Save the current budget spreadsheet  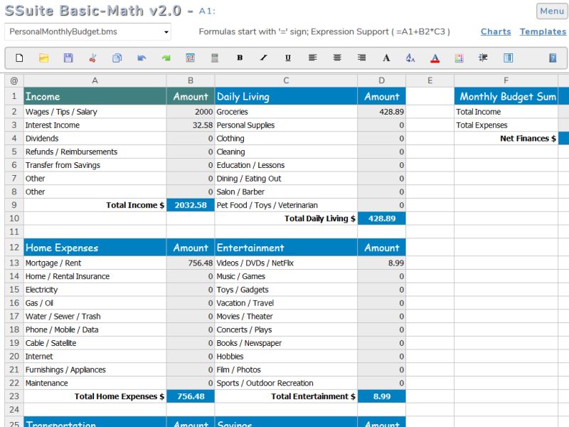[x=67, y=58]
